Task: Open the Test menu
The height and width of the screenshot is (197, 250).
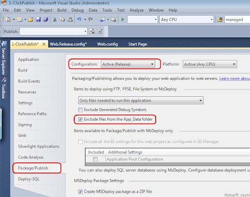Action: 121,10
